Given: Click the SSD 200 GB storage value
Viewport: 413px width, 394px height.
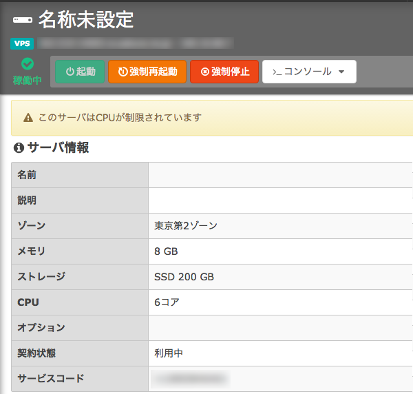Looking at the screenshot, I should pos(184,277).
